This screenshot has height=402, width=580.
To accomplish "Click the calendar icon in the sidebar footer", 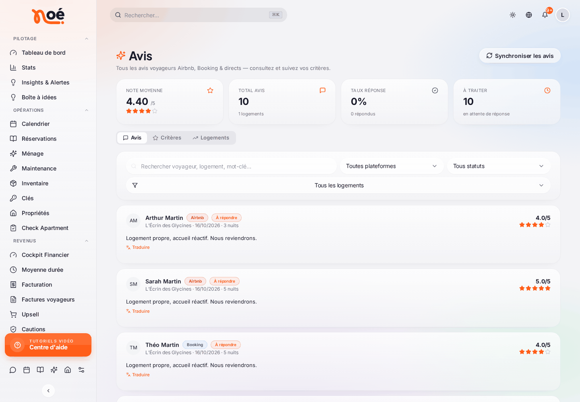I will [27, 370].
